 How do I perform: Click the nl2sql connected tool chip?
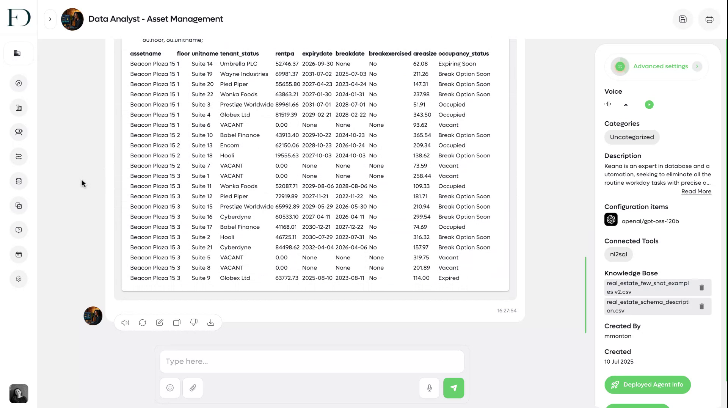[x=618, y=254]
